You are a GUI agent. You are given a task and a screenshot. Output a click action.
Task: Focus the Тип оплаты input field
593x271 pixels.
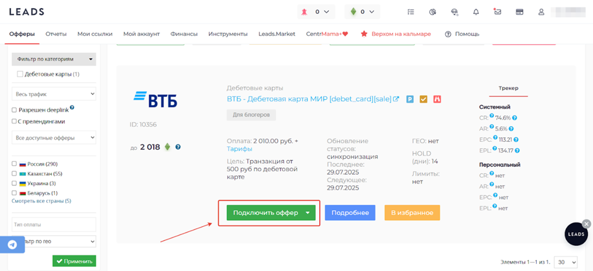[54, 224]
